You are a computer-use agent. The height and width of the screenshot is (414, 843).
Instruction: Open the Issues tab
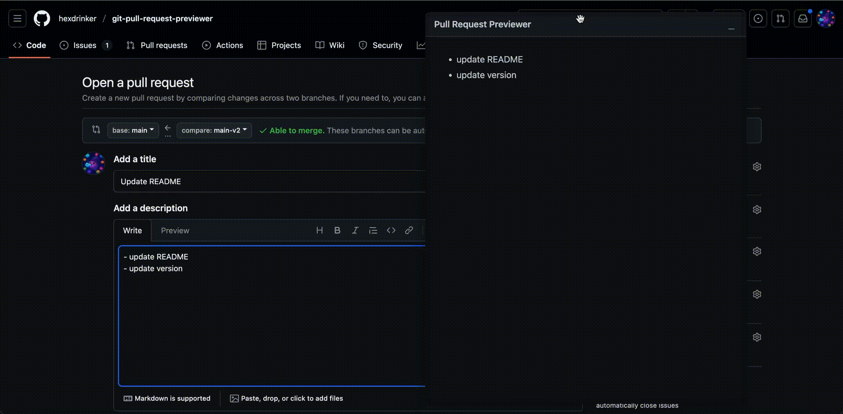point(86,45)
